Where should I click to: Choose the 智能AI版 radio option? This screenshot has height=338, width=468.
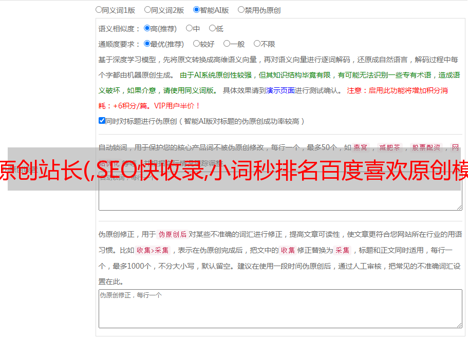196,10
